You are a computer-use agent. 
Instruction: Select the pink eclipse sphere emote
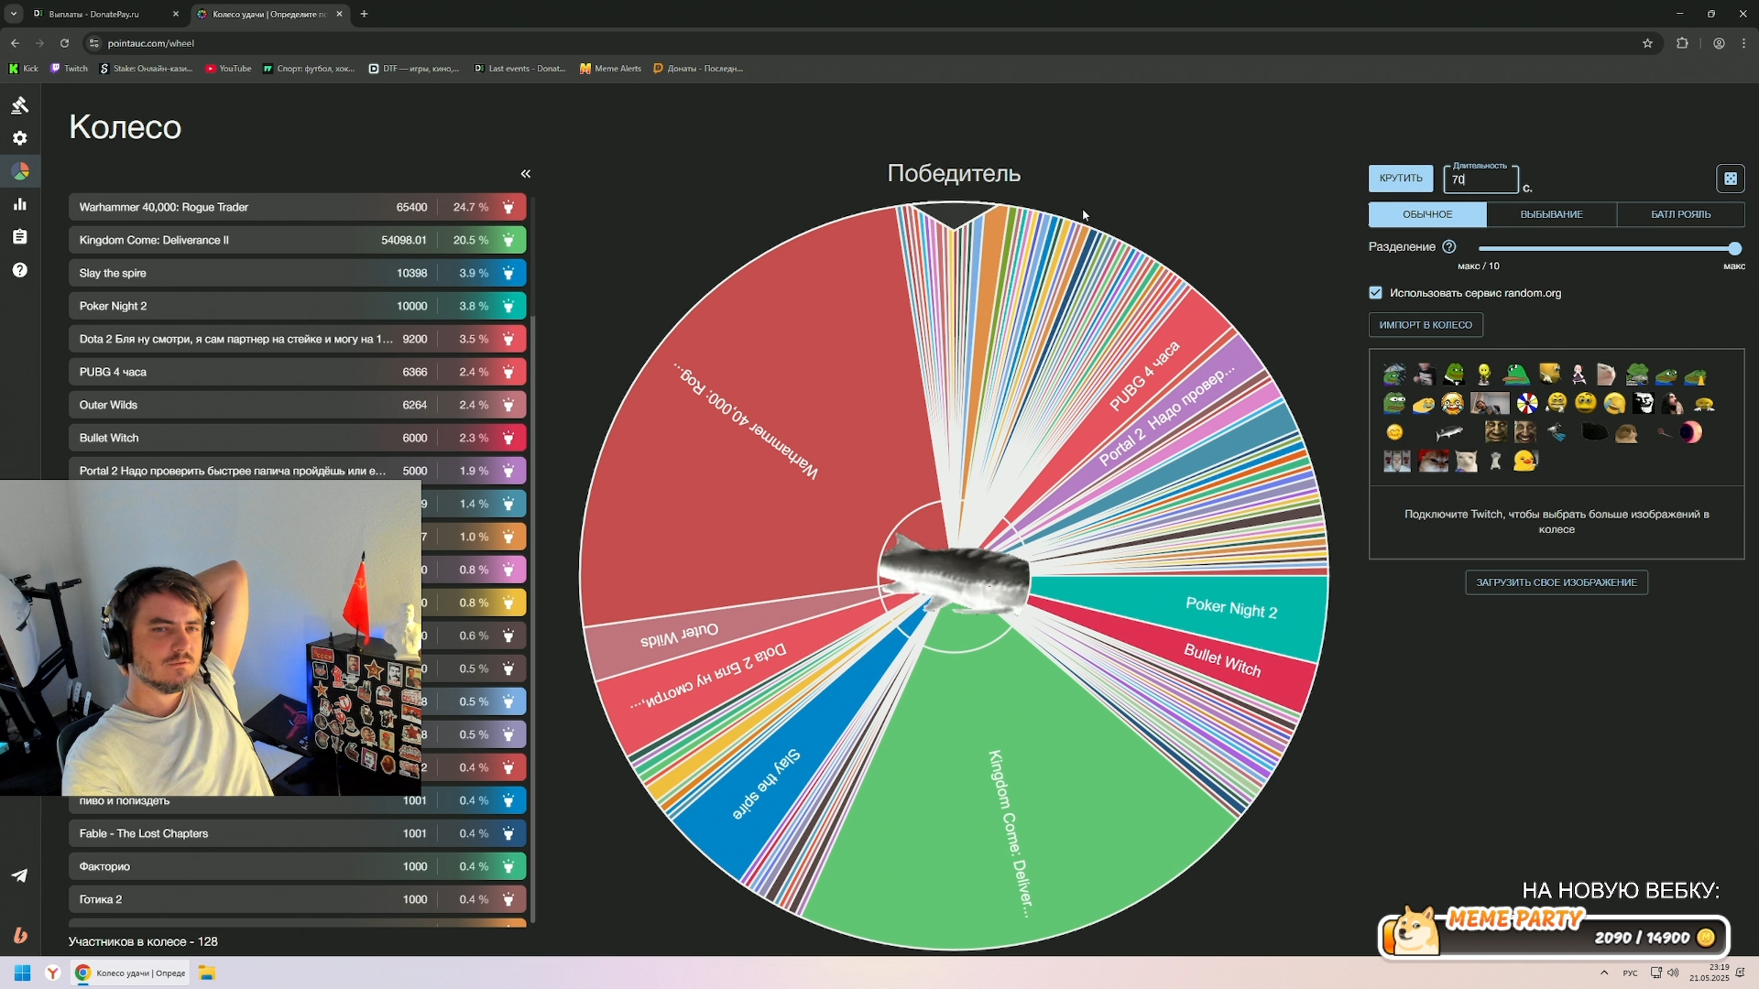[x=1690, y=432]
